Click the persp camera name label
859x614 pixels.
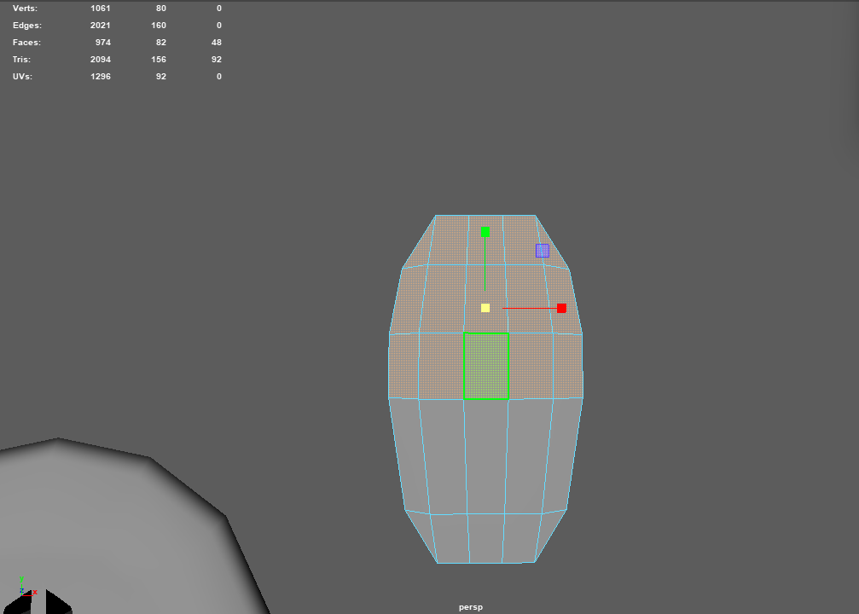point(470,607)
